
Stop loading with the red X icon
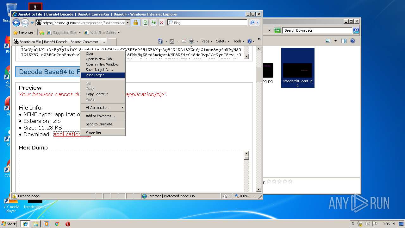pyautogui.click(x=161, y=22)
